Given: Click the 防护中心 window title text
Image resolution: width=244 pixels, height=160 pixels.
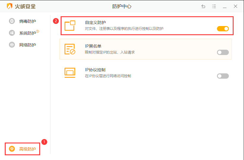Looking at the screenshot, I should tap(122, 6).
